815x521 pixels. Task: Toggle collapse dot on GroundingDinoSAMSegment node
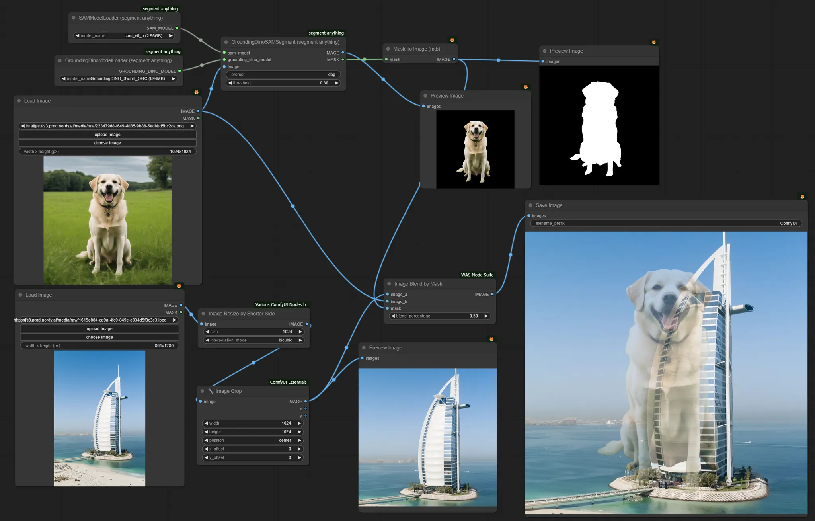(x=226, y=42)
